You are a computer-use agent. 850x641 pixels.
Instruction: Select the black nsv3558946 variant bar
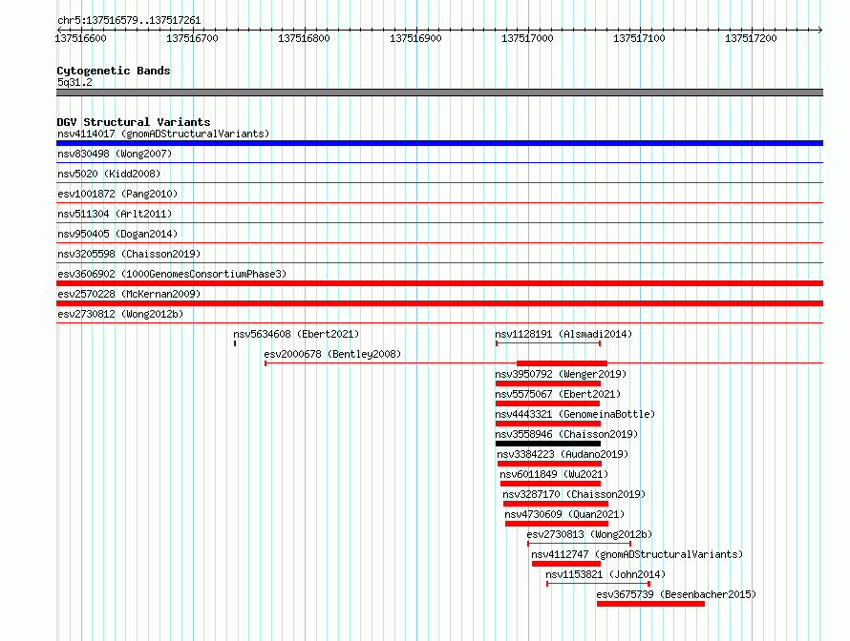coord(548,444)
